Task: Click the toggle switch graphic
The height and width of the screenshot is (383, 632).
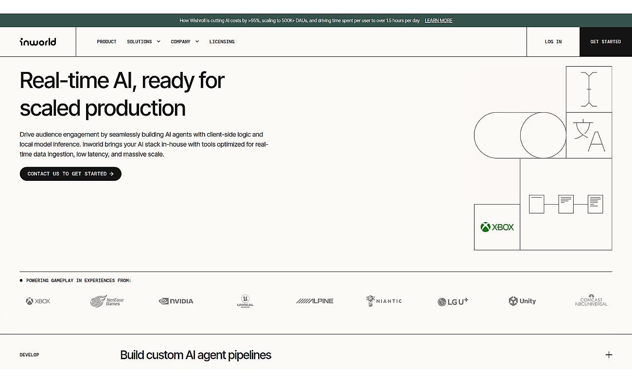Action: click(x=520, y=135)
